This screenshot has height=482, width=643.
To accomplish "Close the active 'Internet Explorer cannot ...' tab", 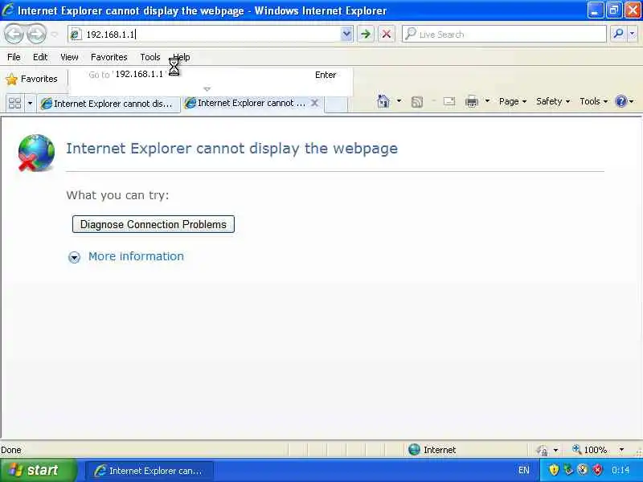I will pos(314,103).
